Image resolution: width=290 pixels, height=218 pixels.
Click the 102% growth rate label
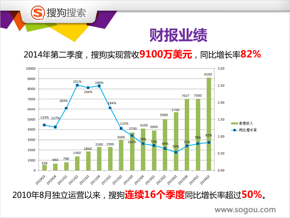[132, 142]
